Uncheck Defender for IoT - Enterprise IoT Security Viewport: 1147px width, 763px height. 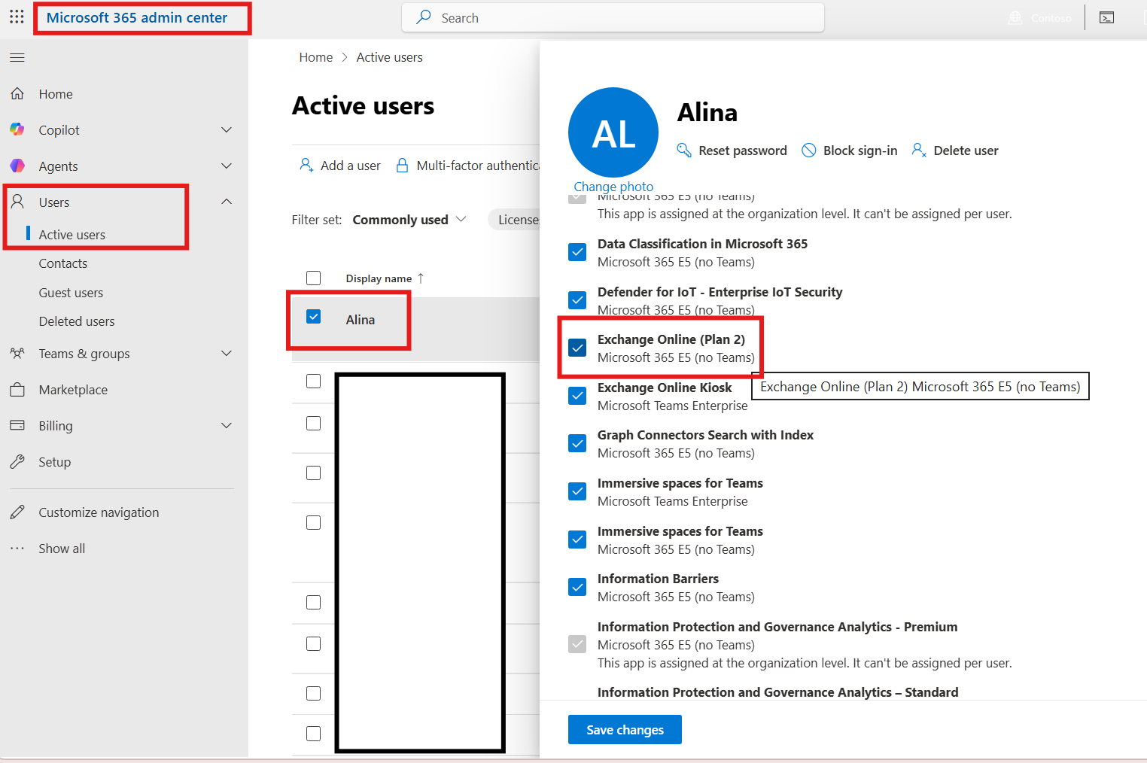[577, 300]
